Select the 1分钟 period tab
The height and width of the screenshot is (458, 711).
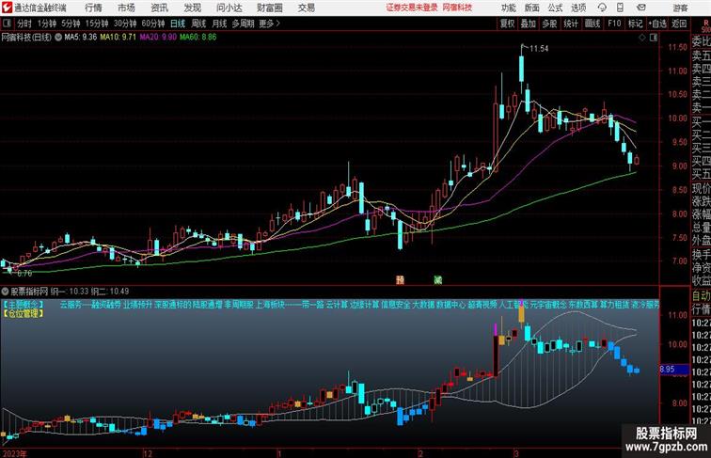(x=47, y=24)
